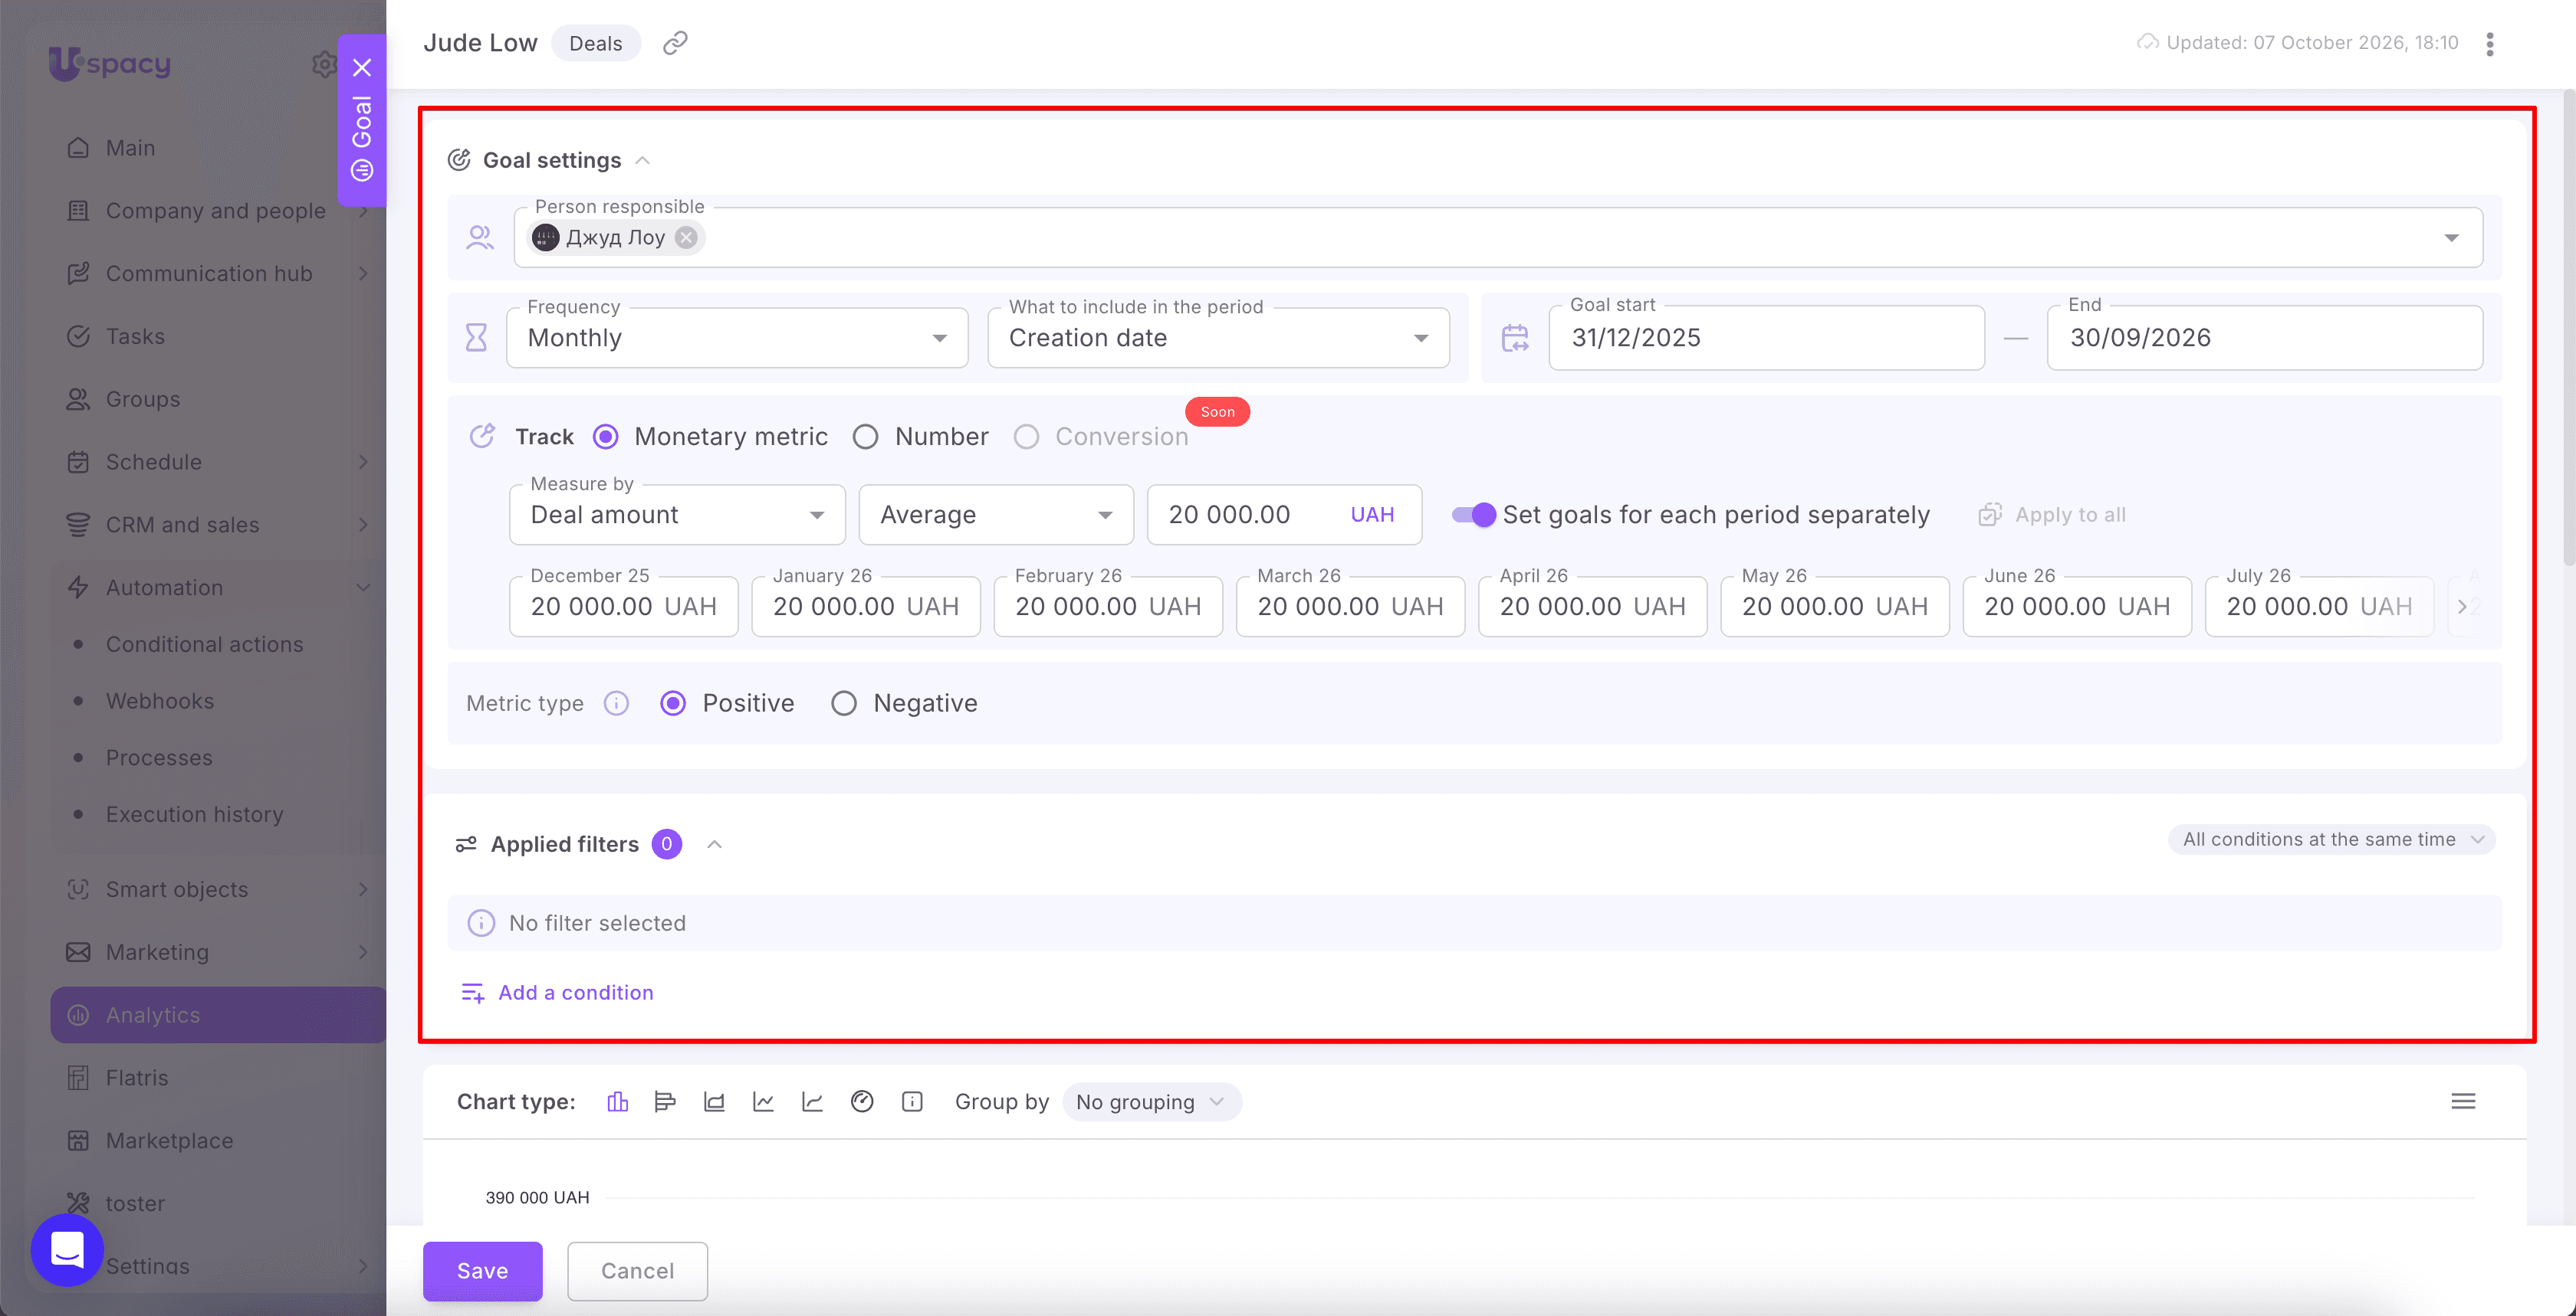Open the three-dot more options menu
The height and width of the screenshot is (1316, 2576).
click(x=2490, y=44)
